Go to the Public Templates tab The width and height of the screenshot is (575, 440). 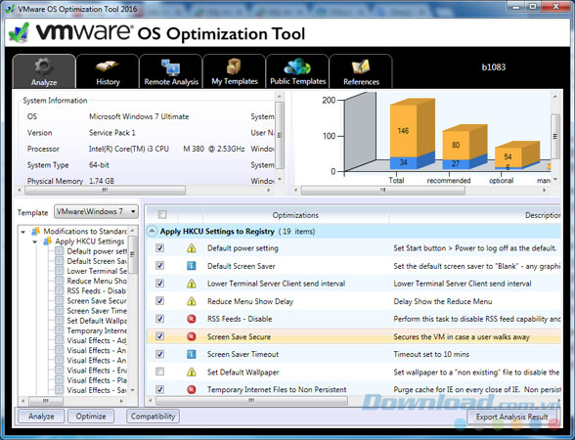point(297,71)
